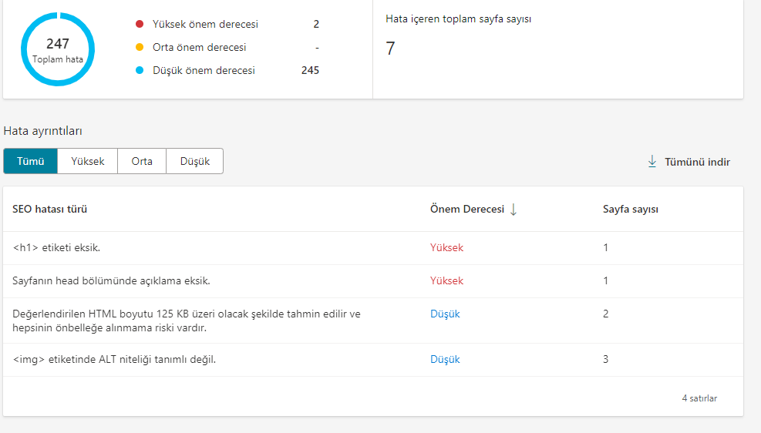Sort by the Önem Derecesi column header
Image resolution: width=761 pixels, height=433 pixels.
pyautogui.click(x=467, y=209)
